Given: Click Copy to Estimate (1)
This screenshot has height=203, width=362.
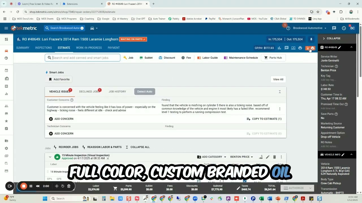Looking at the screenshot, I should [264, 119].
